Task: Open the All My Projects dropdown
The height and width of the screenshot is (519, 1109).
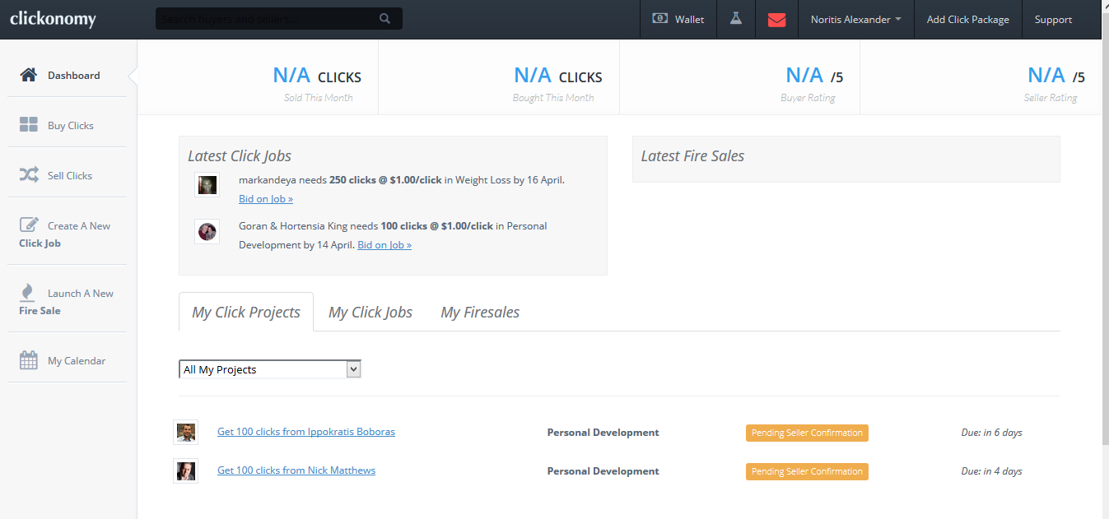Action: (270, 369)
